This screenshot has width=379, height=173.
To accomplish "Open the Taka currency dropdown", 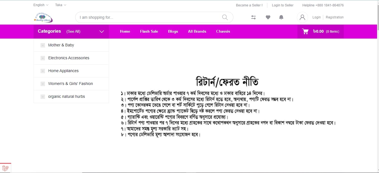I will tap(61, 5).
